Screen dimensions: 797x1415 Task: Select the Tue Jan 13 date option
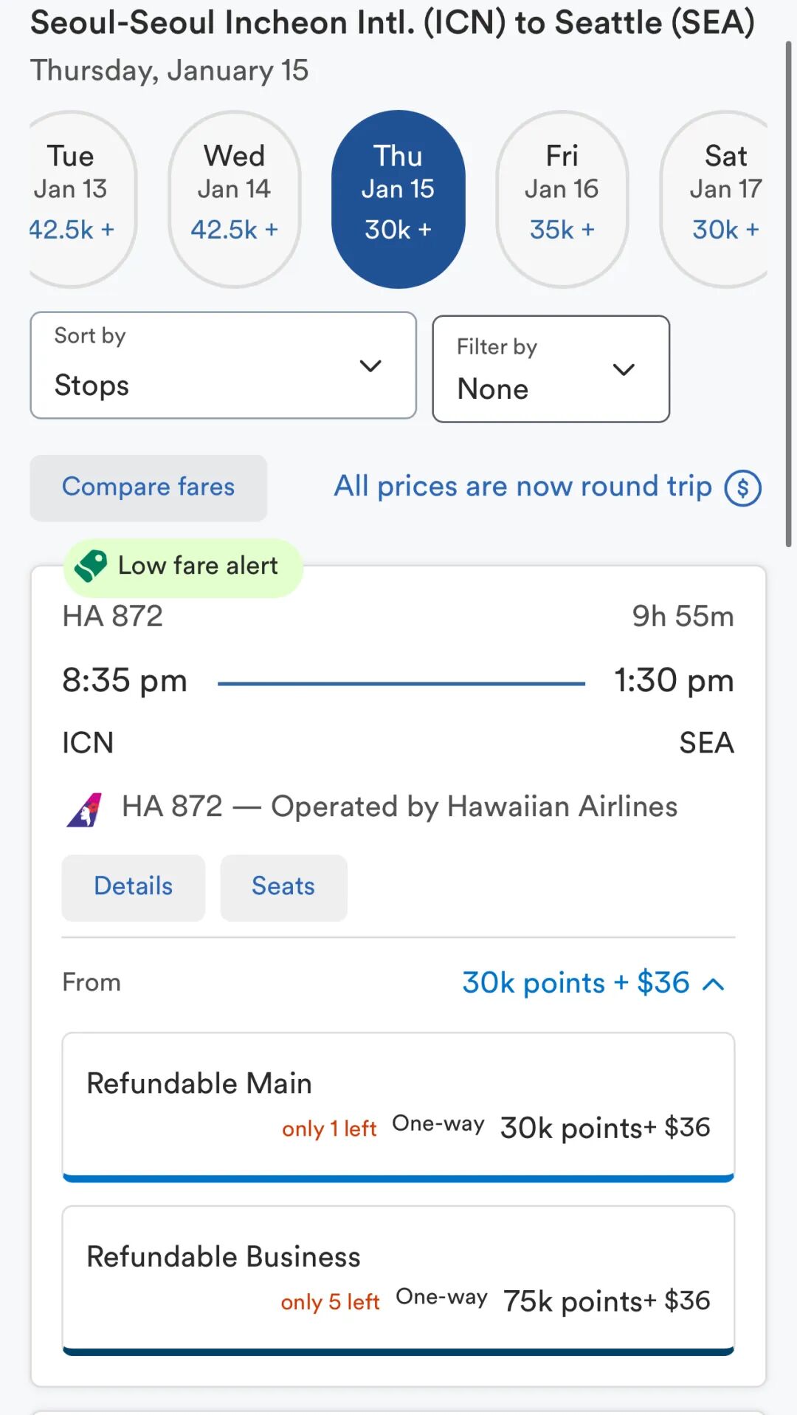click(74, 199)
